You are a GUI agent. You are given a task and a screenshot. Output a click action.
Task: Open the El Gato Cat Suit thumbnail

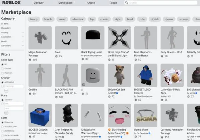coord(119,75)
